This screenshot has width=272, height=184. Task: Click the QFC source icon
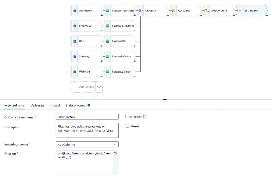[75, 41]
